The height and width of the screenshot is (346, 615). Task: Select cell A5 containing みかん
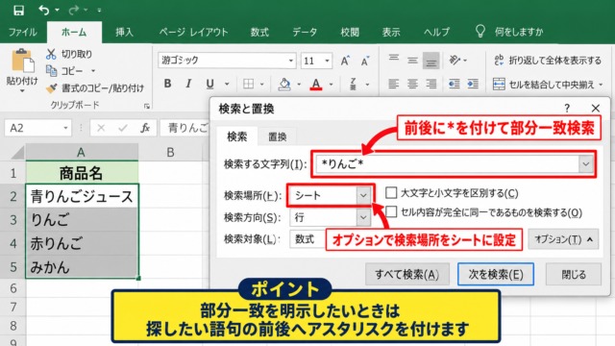[82, 267]
